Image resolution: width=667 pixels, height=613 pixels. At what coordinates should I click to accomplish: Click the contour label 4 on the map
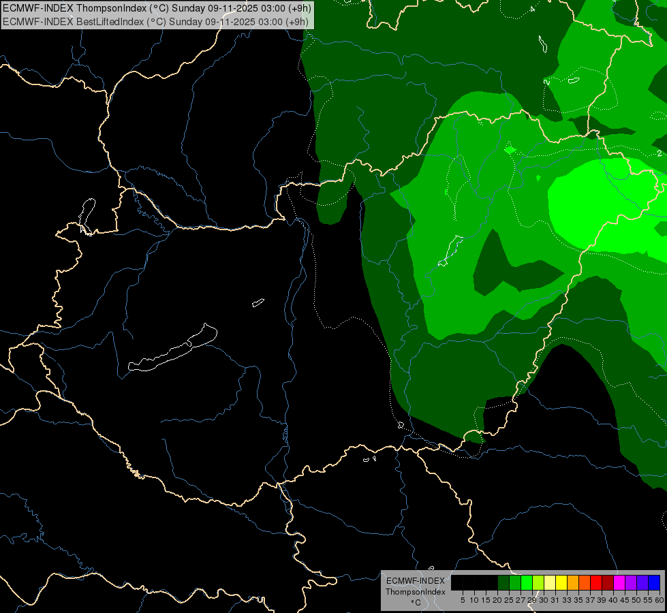point(533,8)
